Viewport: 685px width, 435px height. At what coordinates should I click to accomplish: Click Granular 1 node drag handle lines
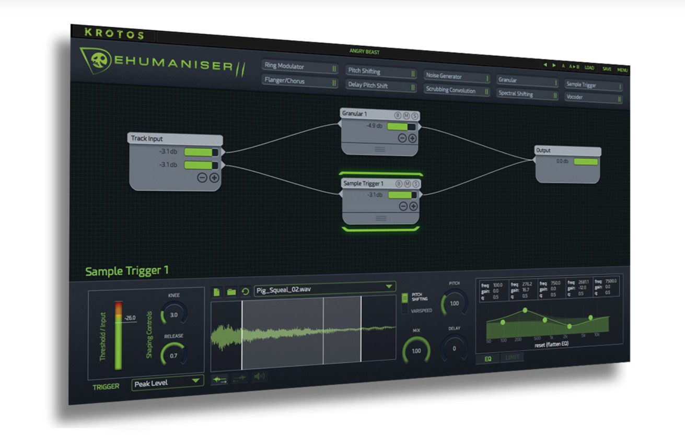pos(380,149)
